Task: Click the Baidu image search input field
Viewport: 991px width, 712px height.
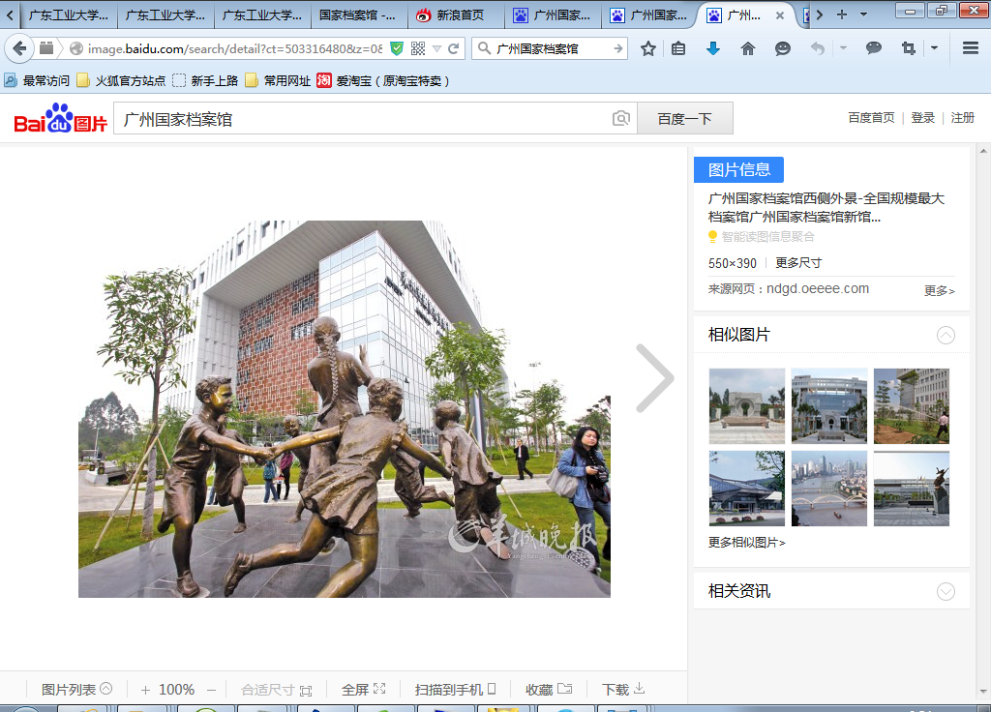Action: point(363,119)
